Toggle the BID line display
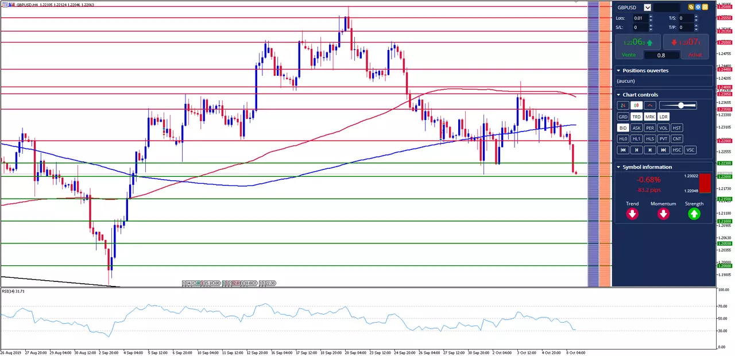This screenshot has width=735, height=356. 623,128
